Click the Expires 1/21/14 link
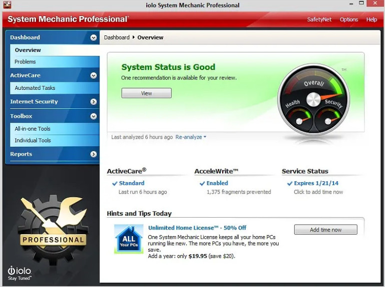The image size is (385, 287). 316,183
